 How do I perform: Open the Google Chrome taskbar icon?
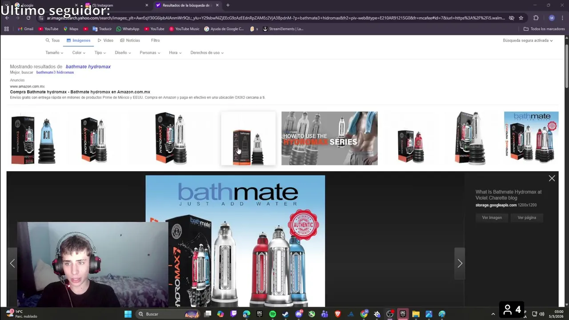[x=364, y=314]
